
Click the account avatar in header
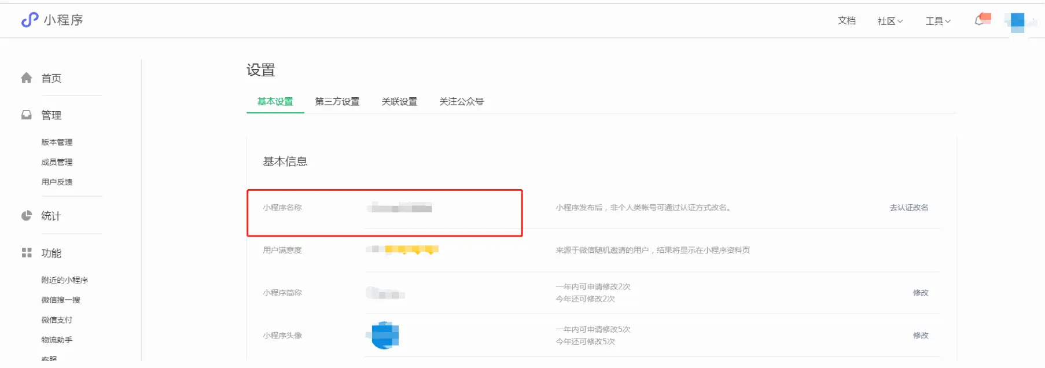(x=1017, y=21)
